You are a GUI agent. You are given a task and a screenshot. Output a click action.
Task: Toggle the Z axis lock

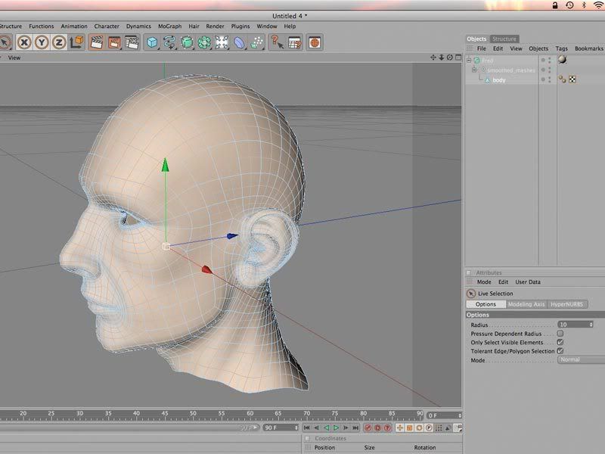pos(59,42)
